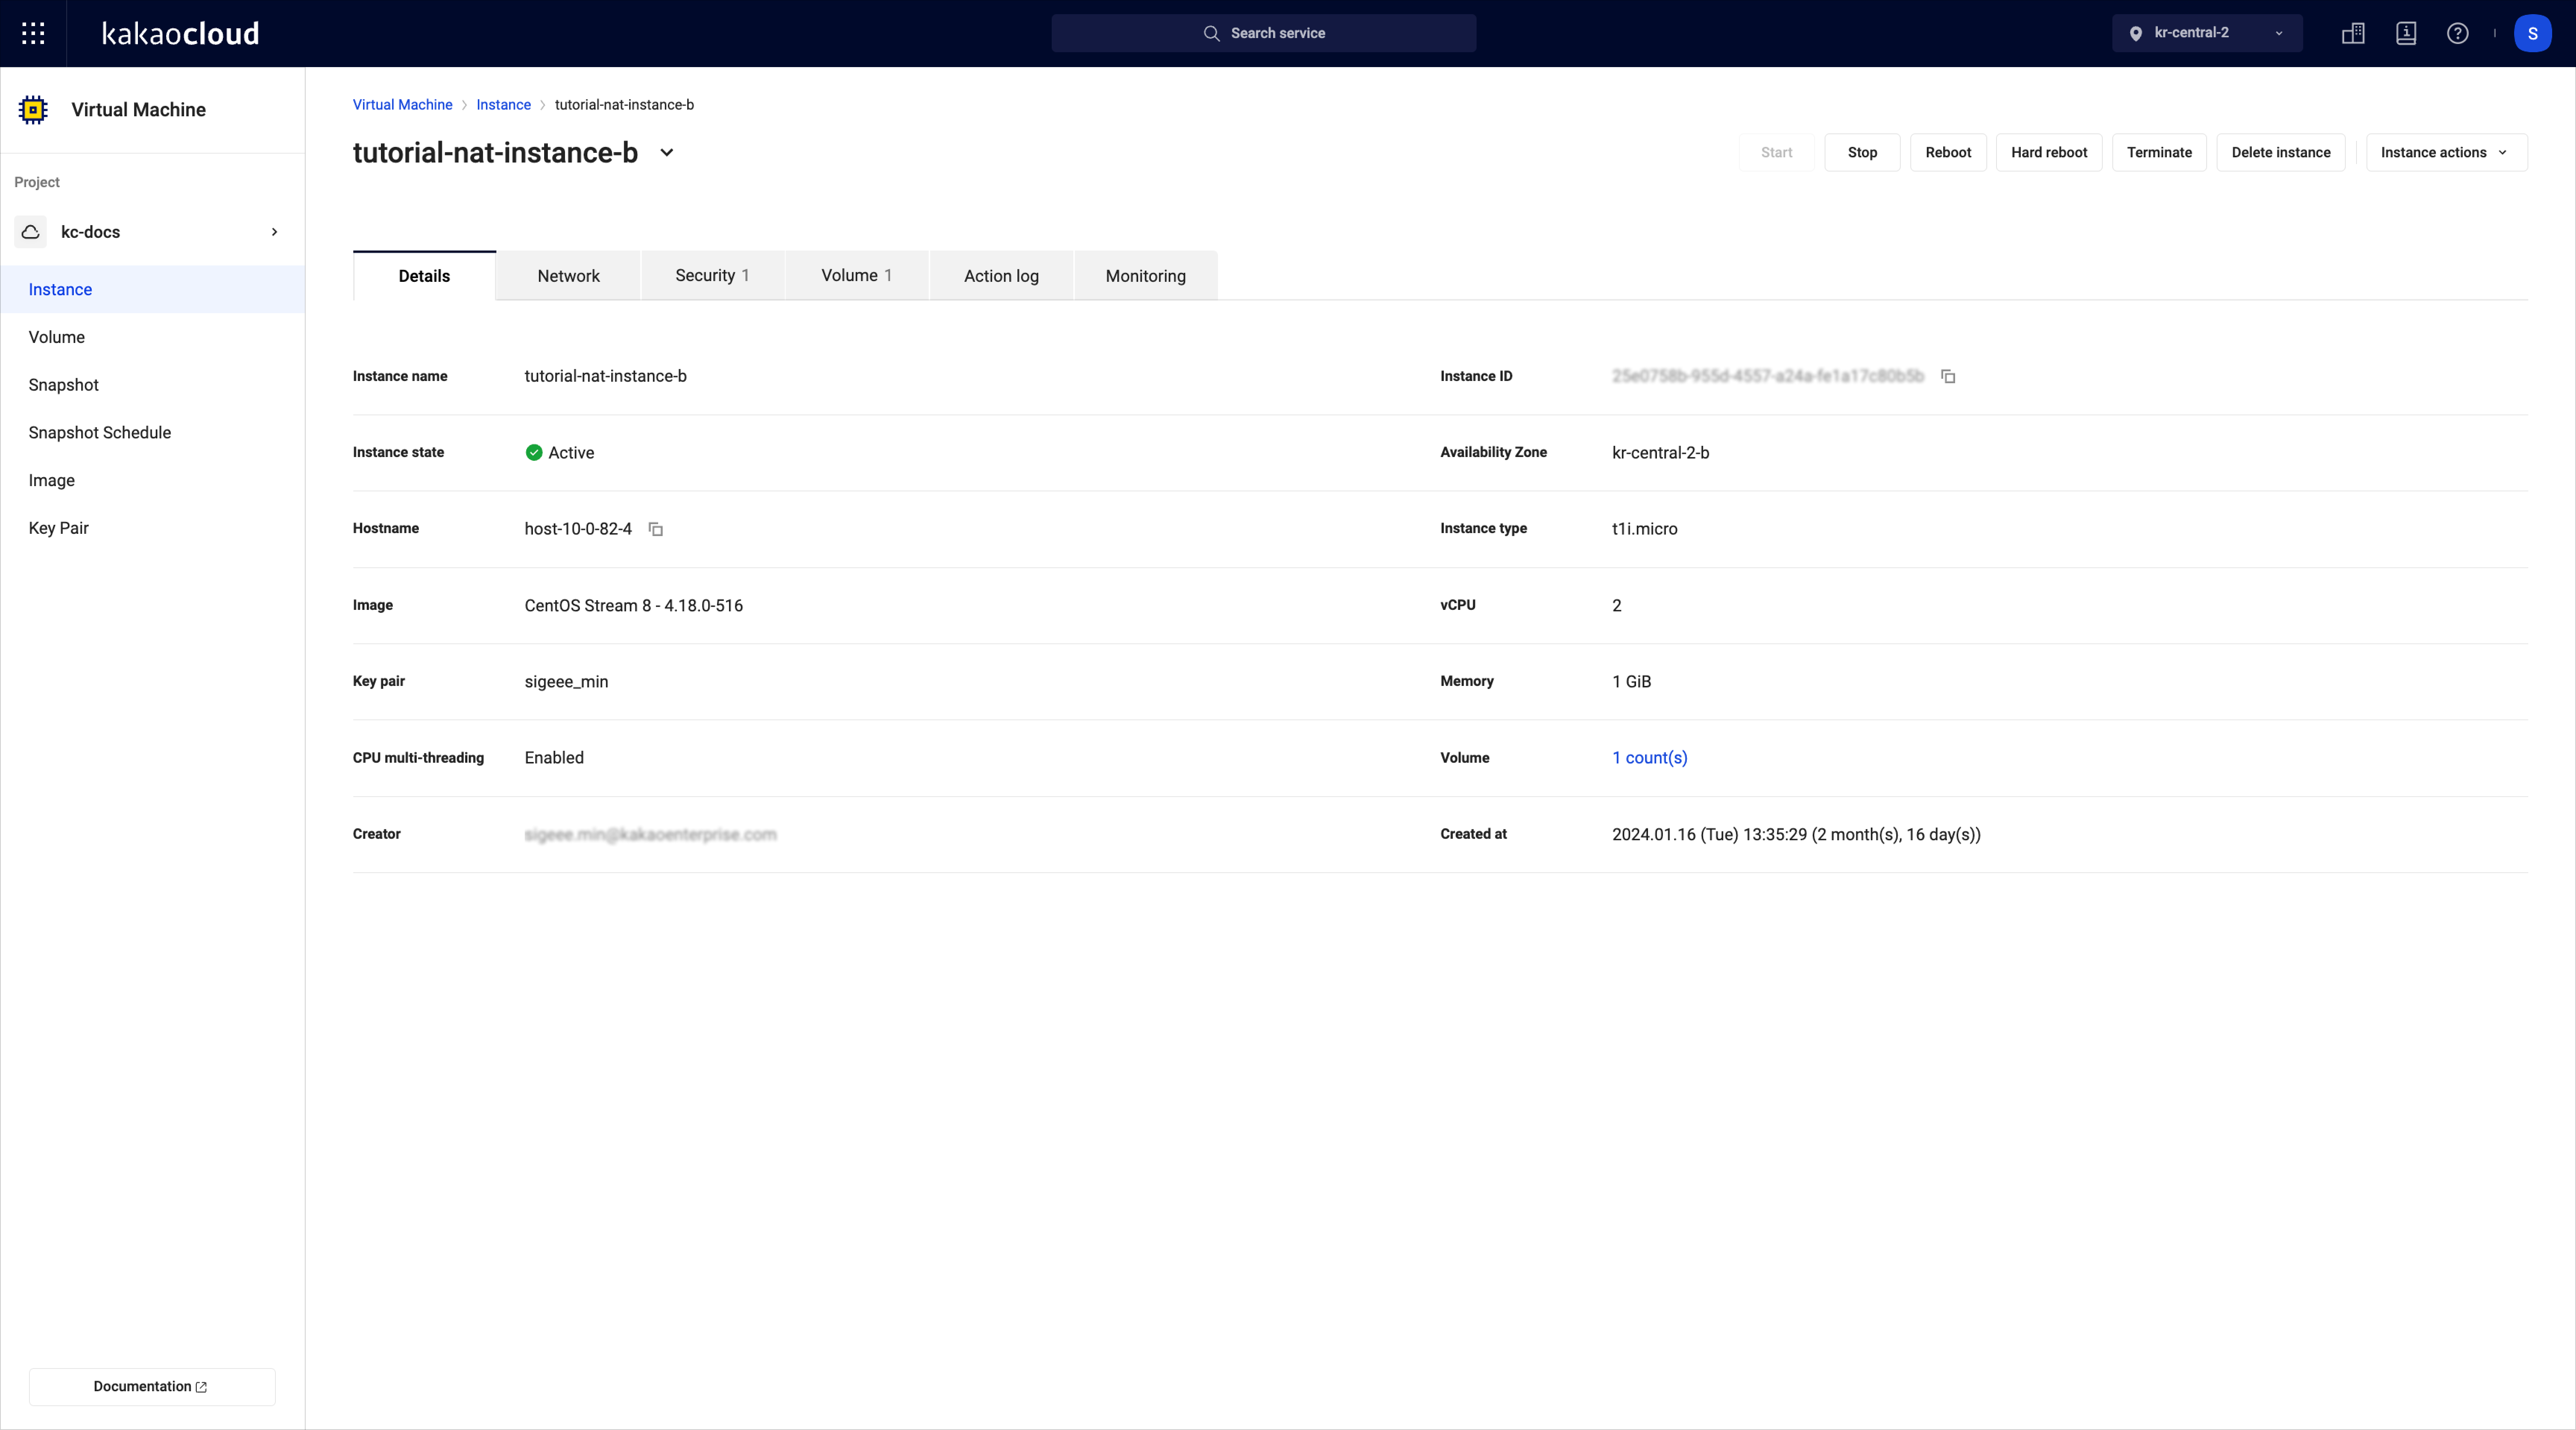
Task: Switch to the Details tab
Action: [424, 275]
